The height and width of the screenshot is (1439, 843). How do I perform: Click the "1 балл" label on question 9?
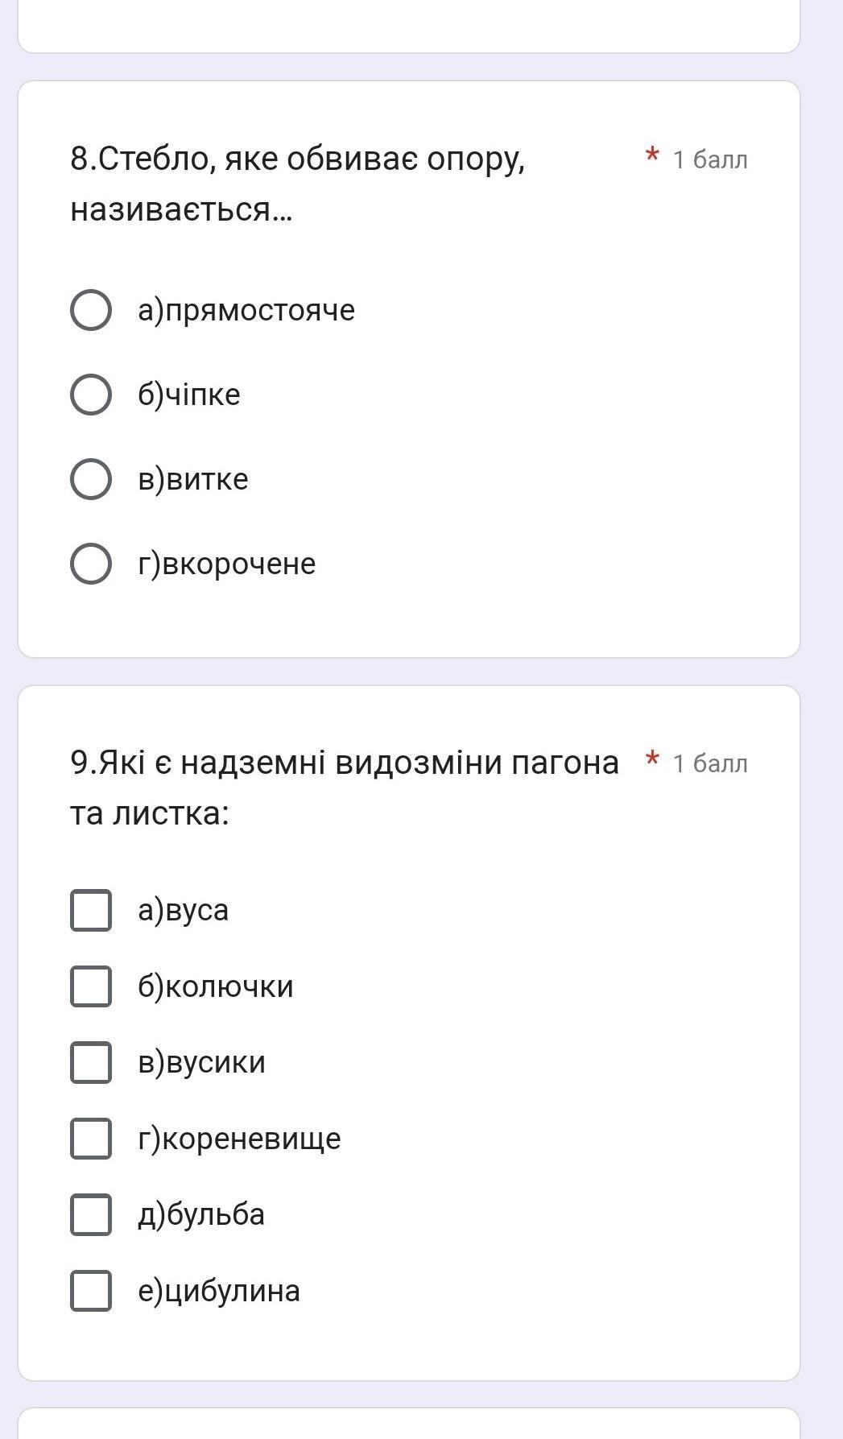tap(710, 763)
